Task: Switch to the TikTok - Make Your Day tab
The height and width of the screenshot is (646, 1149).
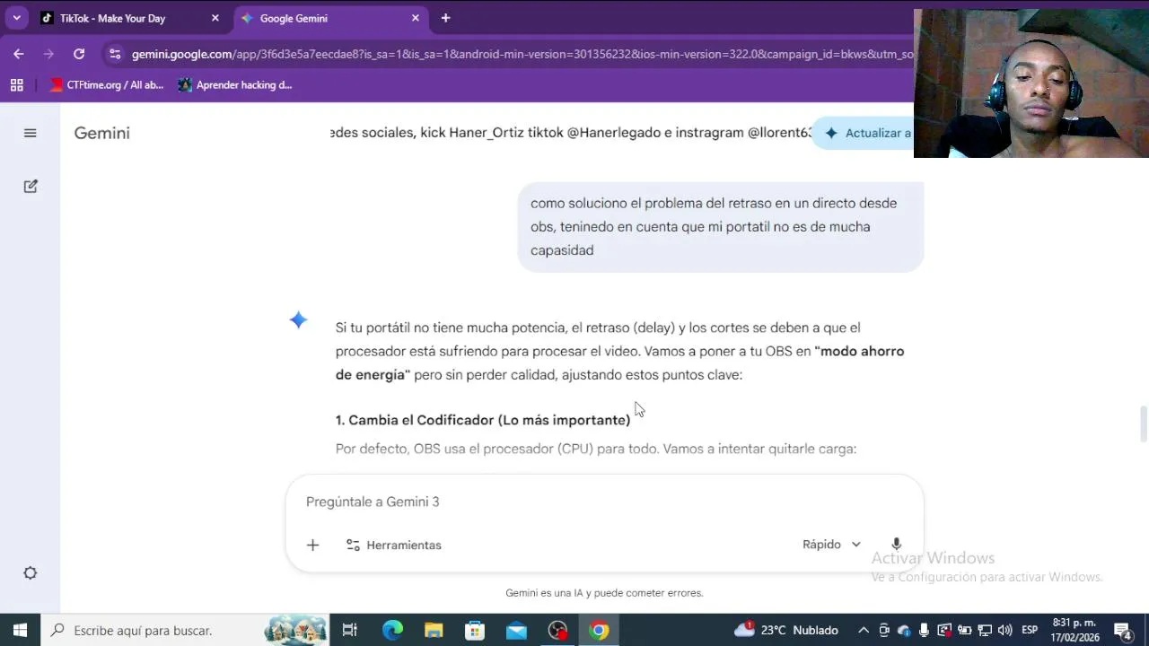Action: (x=130, y=18)
